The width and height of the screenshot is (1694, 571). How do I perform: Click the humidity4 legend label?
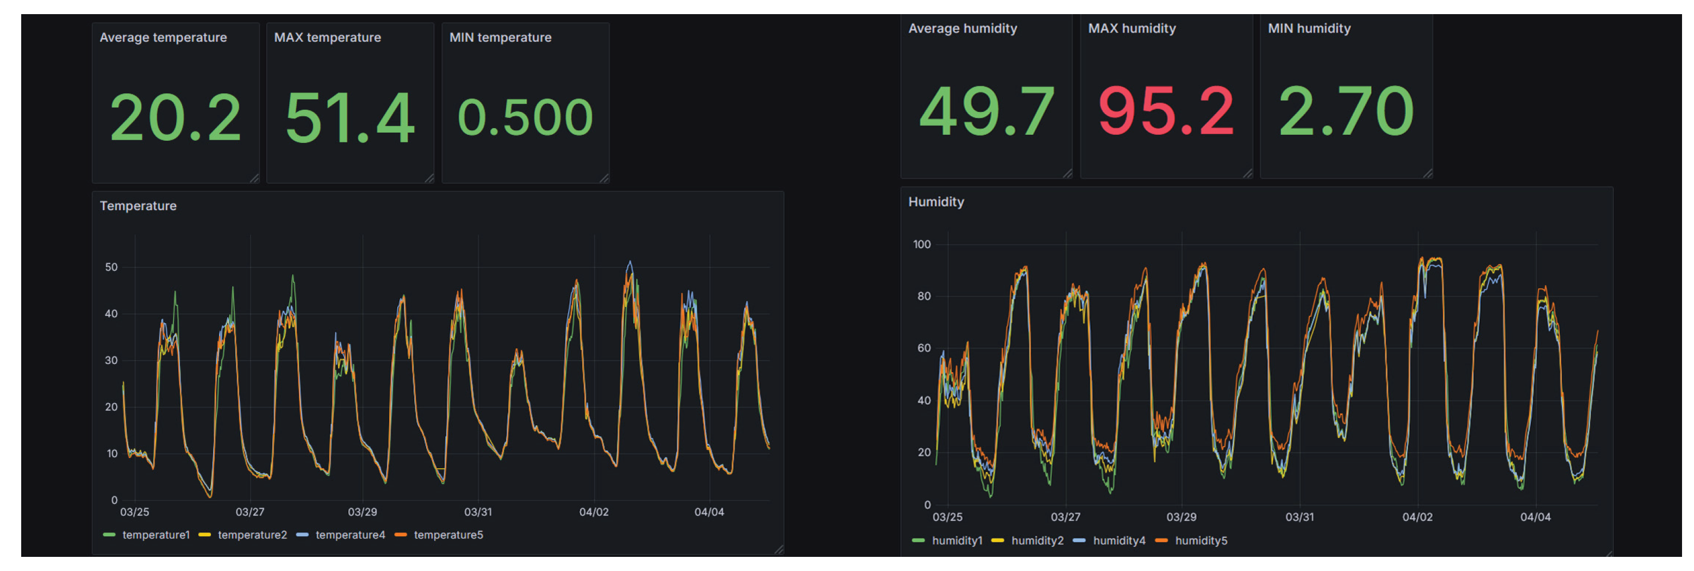pos(1118,541)
